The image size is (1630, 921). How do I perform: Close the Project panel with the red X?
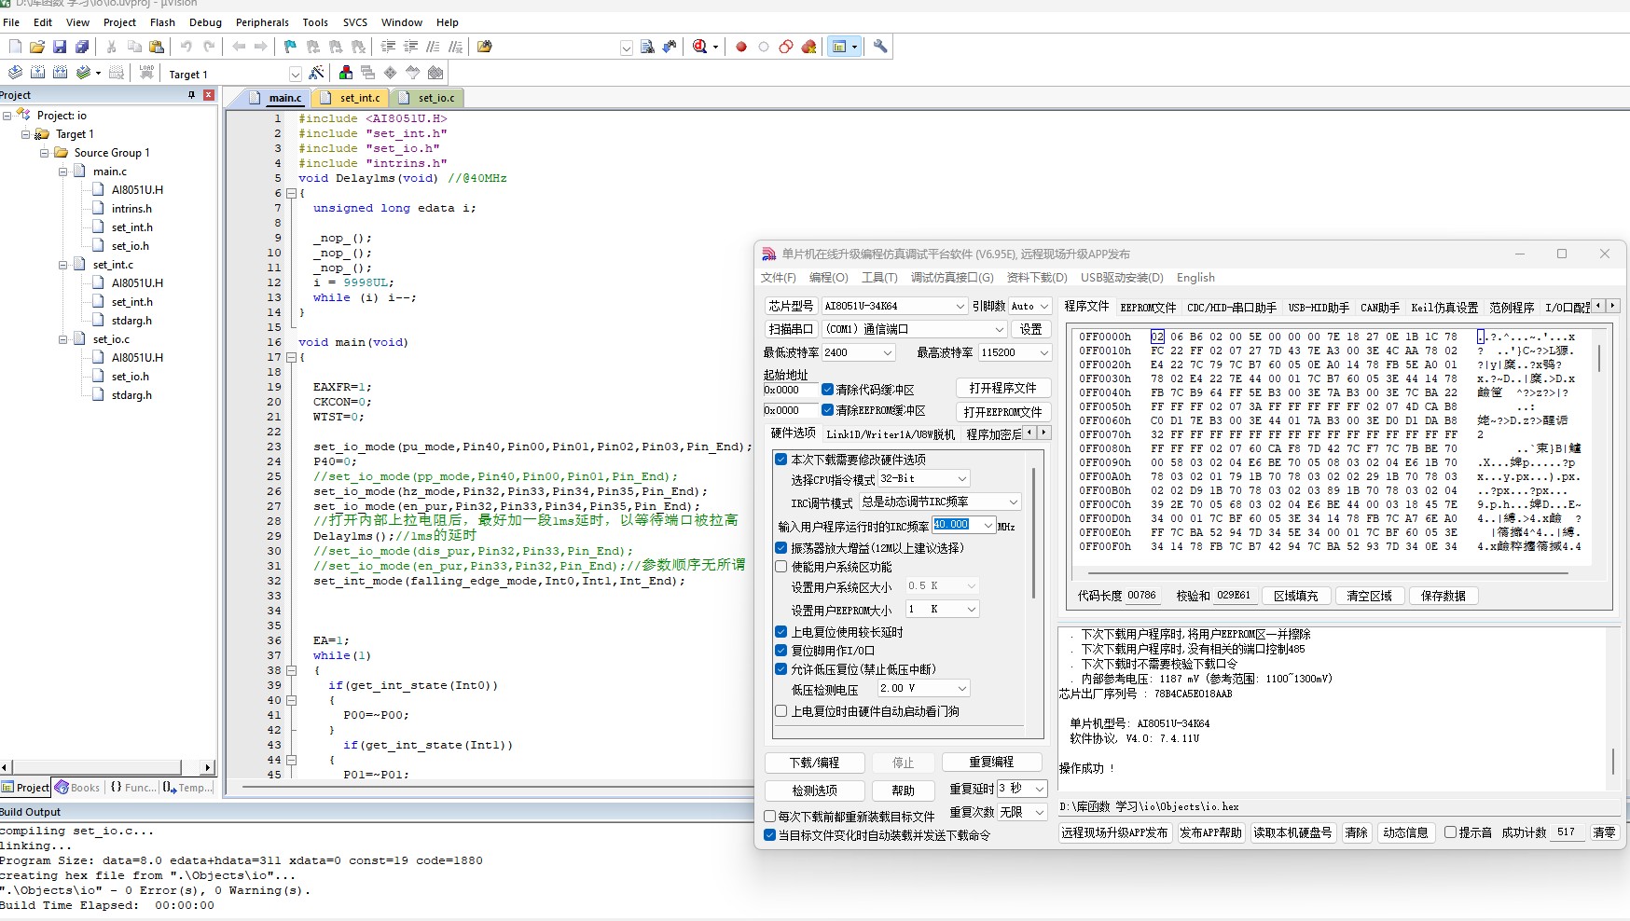(209, 95)
